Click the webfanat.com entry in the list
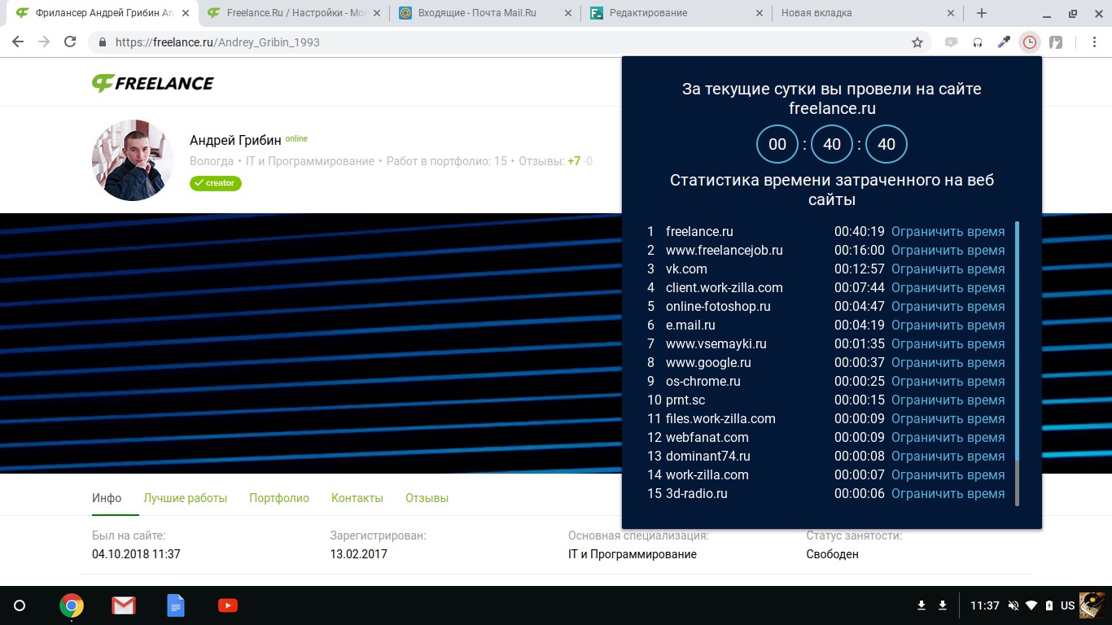This screenshot has height=625, width=1112. click(x=707, y=437)
